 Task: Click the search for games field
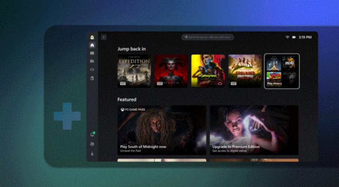208,37
